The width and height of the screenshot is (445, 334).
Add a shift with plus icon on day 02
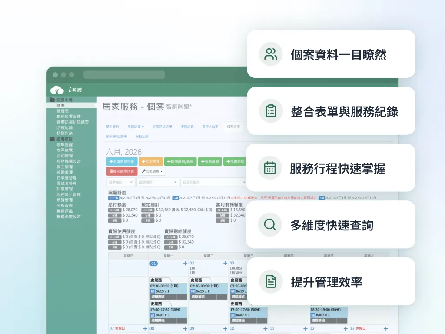pos(225,263)
